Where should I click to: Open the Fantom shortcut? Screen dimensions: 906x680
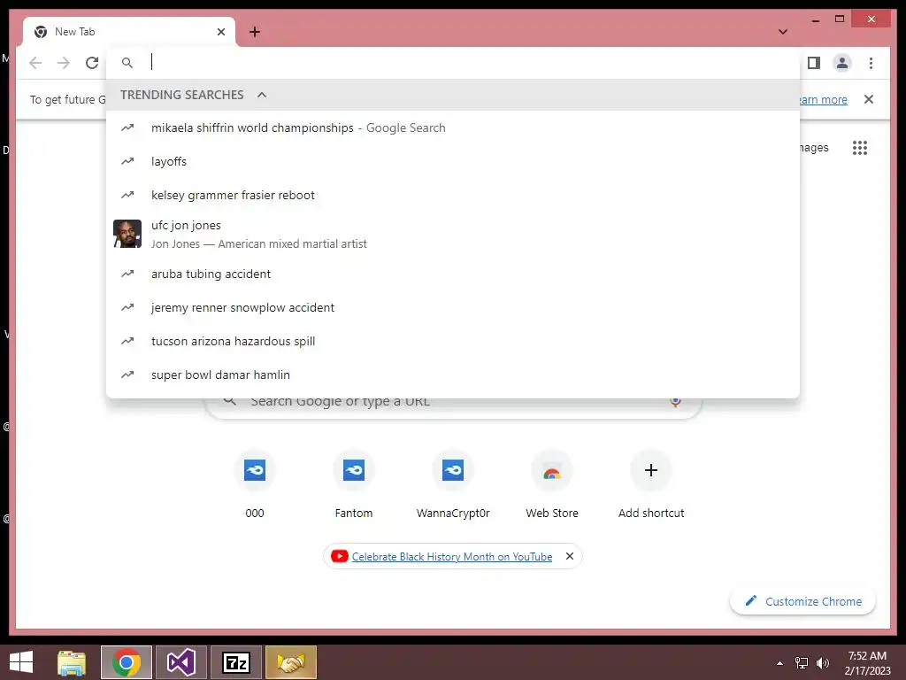[x=354, y=484]
